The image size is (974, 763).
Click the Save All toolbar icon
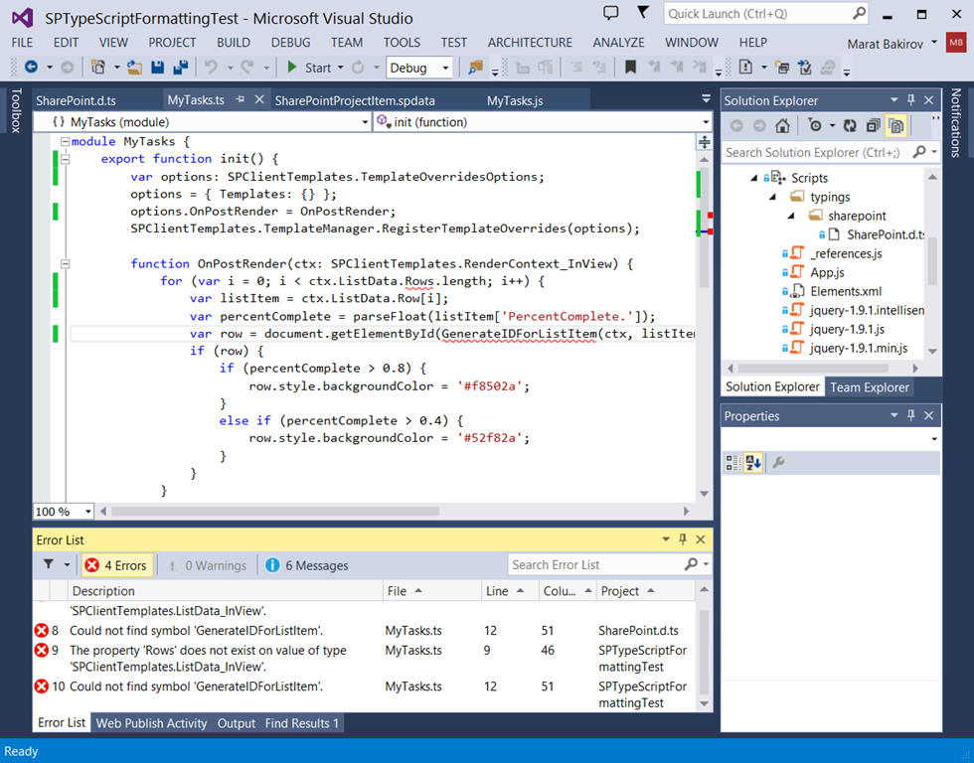click(x=180, y=67)
